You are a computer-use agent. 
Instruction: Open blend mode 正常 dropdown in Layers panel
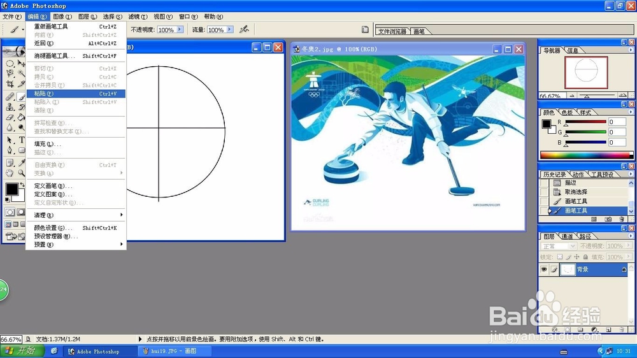[x=573, y=247]
